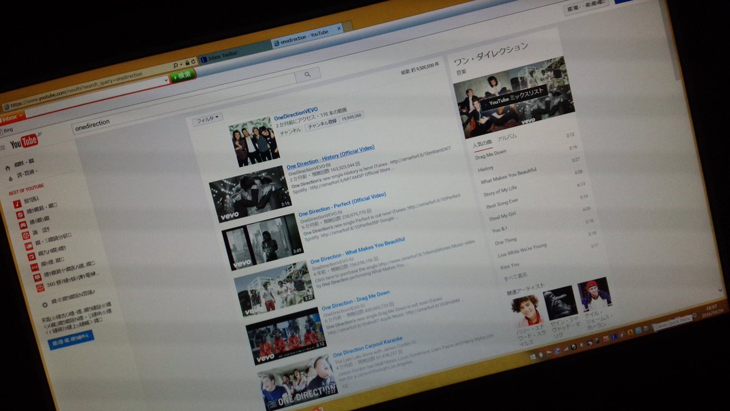Open the YouTube ミックスリスト playlist thumbnail

click(x=515, y=96)
